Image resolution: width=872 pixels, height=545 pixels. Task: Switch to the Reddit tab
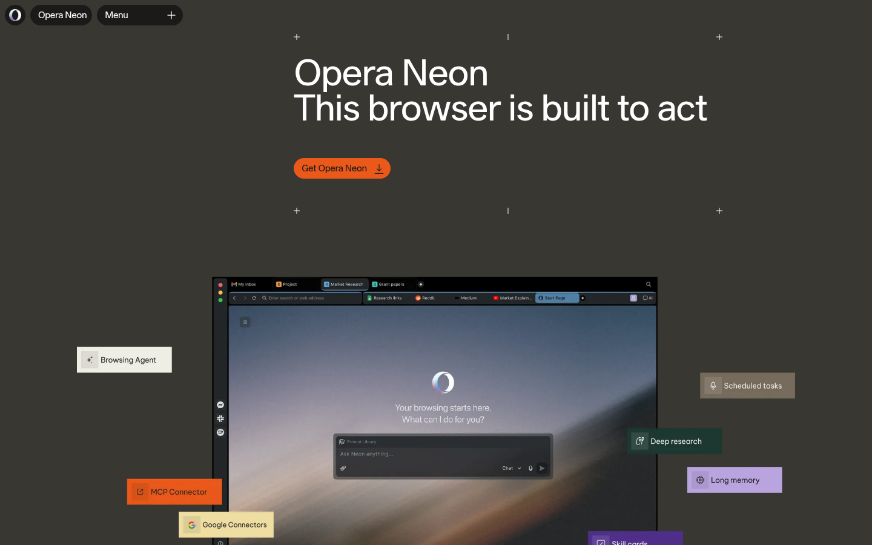pyautogui.click(x=426, y=298)
